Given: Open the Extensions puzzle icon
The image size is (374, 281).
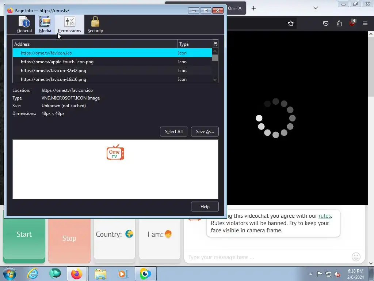Looking at the screenshot, I should tap(339, 23).
